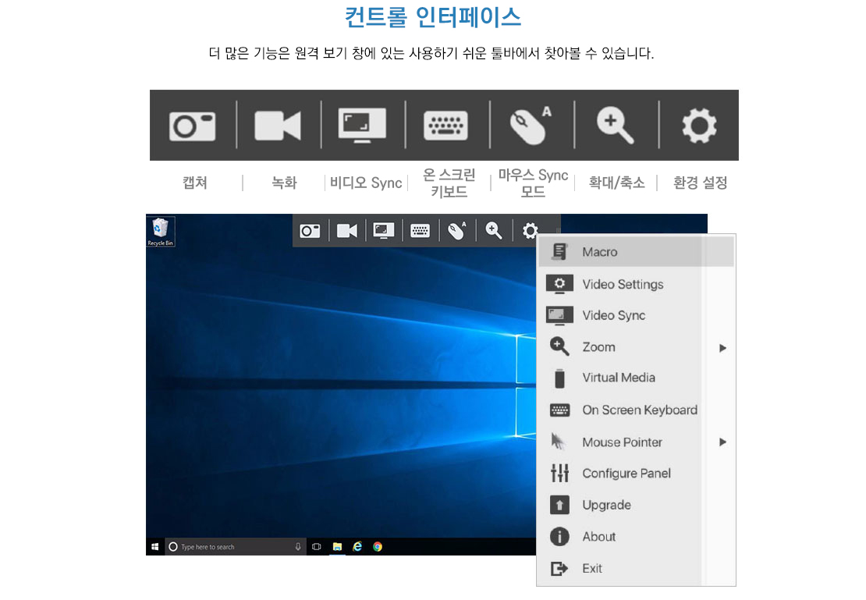This screenshot has height=600, width=866.
Task: Open the on-screen keyboard from small toolbar
Action: [x=420, y=231]
